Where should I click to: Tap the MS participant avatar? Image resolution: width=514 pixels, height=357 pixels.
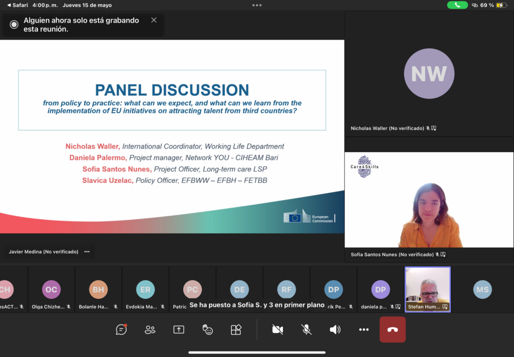coord(482,290)
